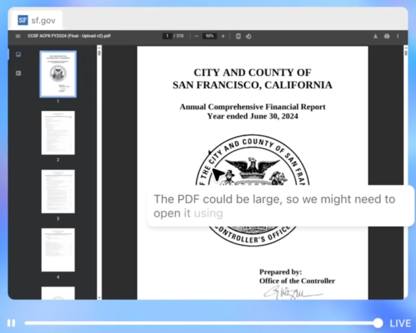Viewport: 416px width, 333px height.
Task: Open the PDF viewer more actions menu
Action: click(398, 36)
